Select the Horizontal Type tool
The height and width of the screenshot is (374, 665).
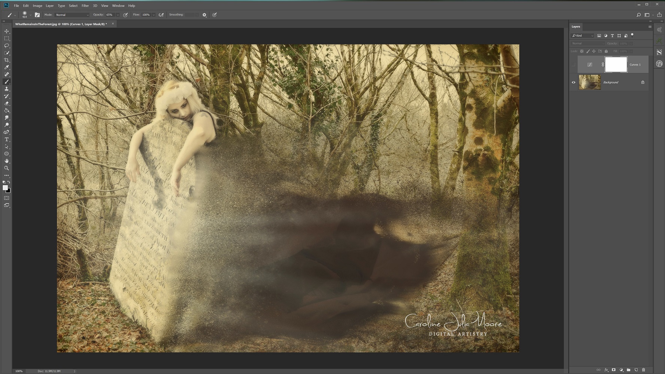point(6,140)
